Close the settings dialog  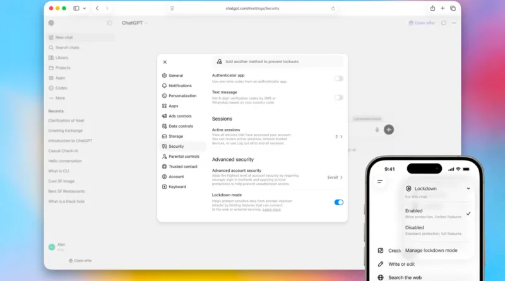point(165,62)
